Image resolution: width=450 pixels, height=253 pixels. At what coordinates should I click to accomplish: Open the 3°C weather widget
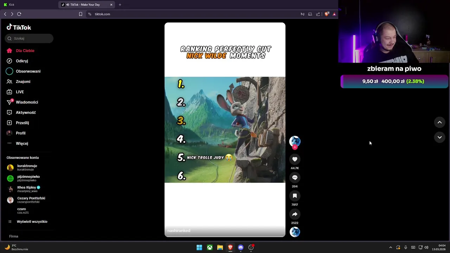16,247
